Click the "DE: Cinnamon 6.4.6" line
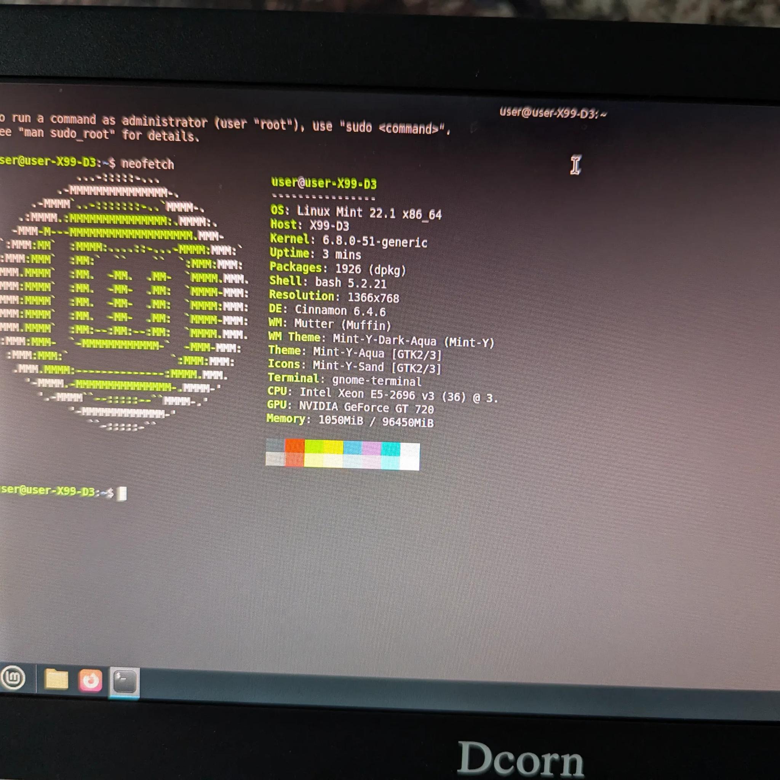 tap(327, 310)
